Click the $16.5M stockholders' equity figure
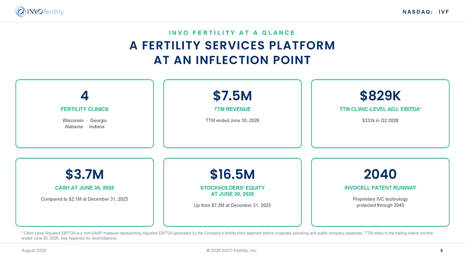The height and width of the screenshot is (262, 465). (x=232, y=174)
